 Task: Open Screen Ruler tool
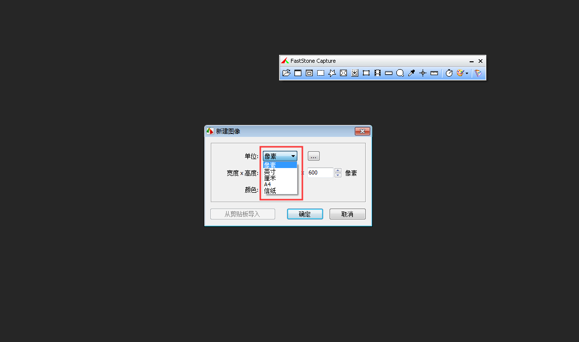pos(434,73)
